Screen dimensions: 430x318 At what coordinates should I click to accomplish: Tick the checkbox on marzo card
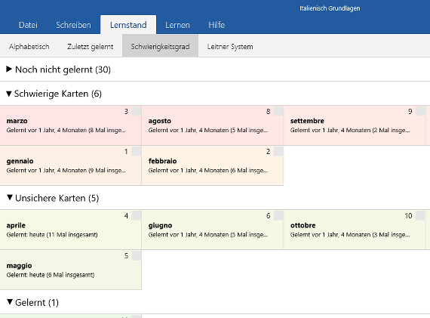click(137, 111)
